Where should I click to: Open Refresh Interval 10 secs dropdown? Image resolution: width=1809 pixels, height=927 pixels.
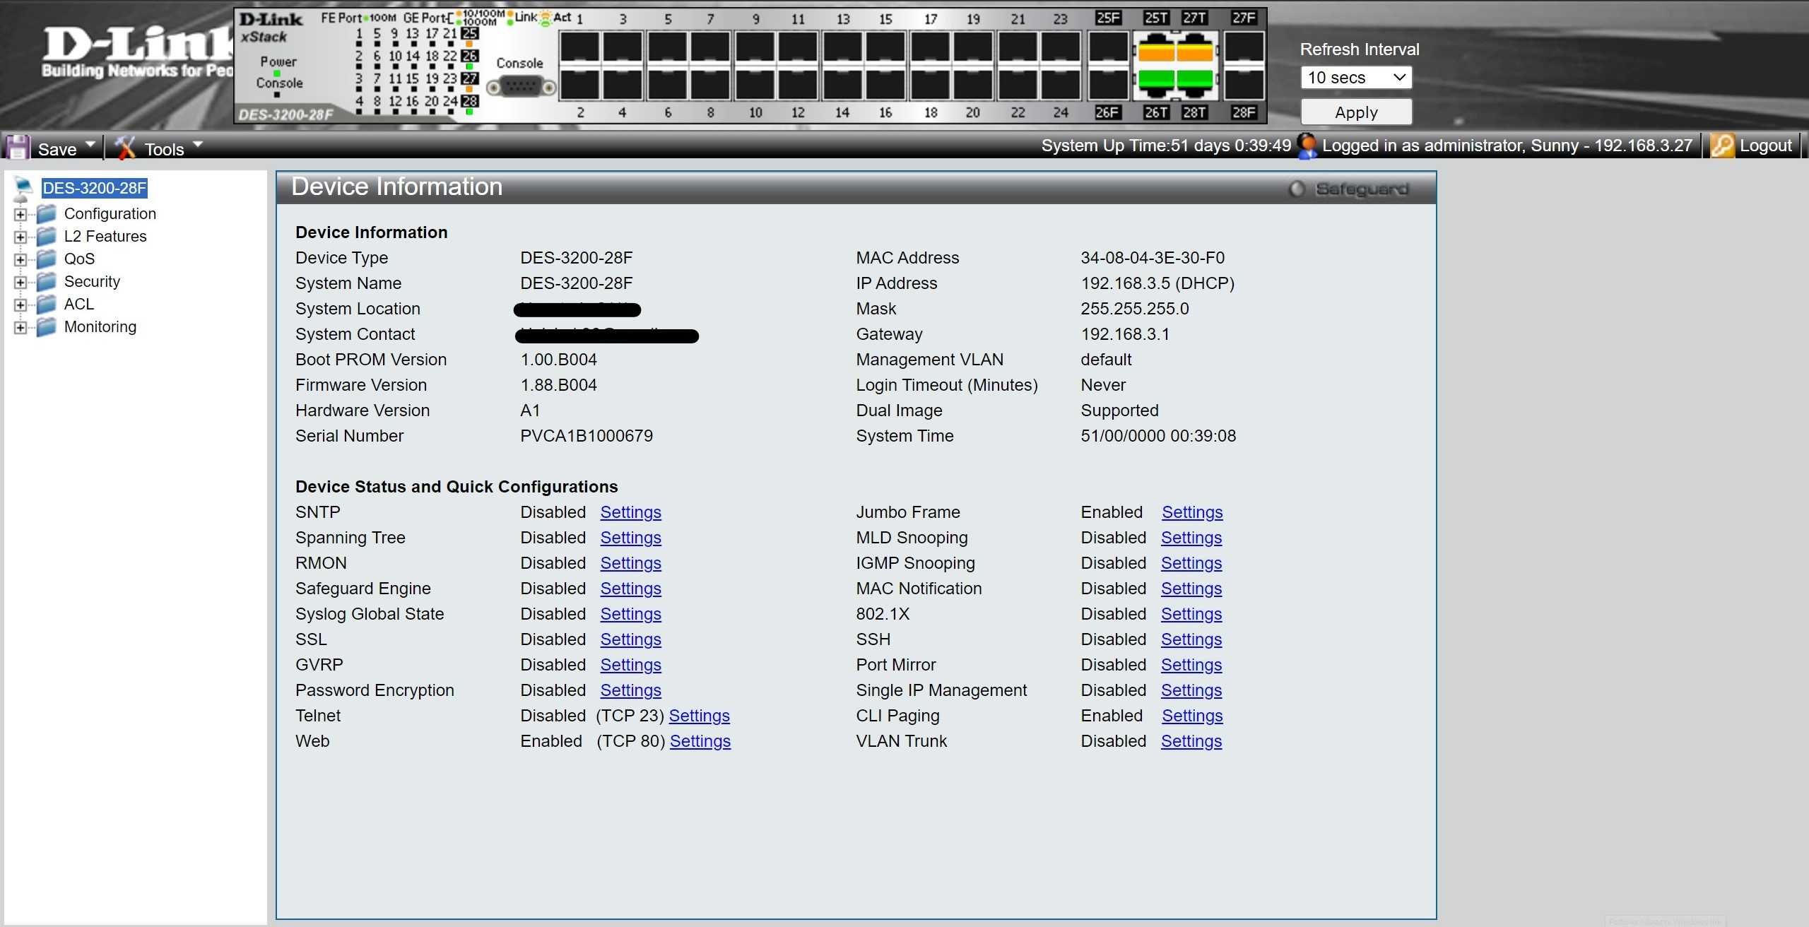(x=1355, y=78)
